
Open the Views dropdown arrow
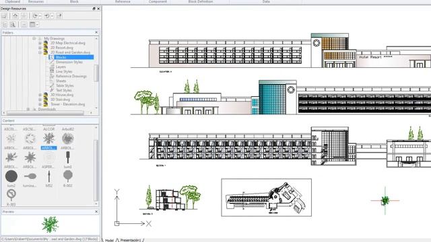[x=38, y=25]
